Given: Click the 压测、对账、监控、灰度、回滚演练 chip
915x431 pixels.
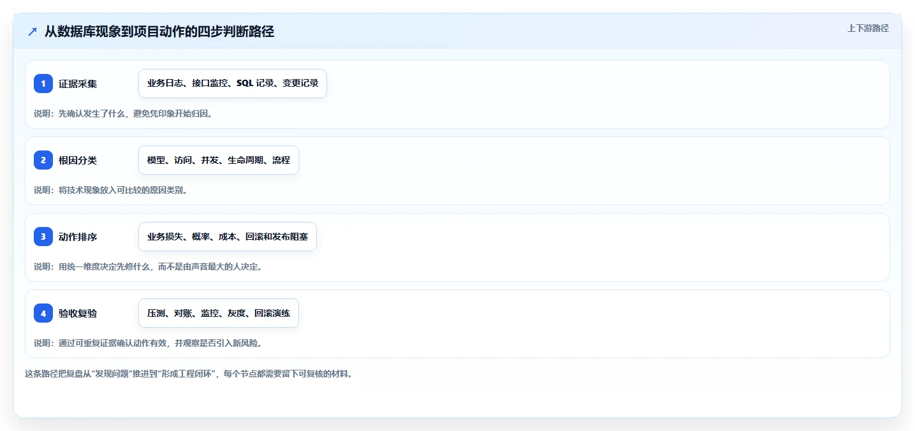Looking at the screenshot, I should 219,313.
